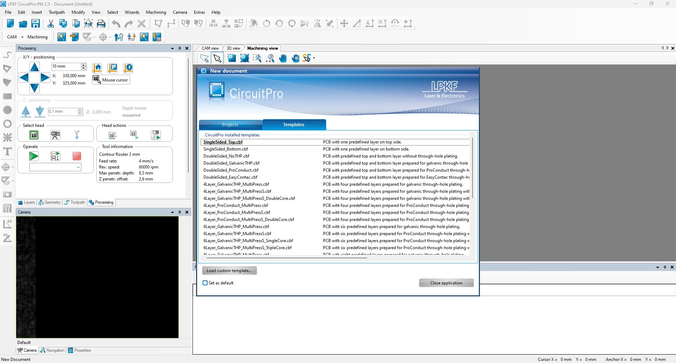Click the green Start play button under Operate
This screenshot has width=676, height=363.
pos(34,156)
